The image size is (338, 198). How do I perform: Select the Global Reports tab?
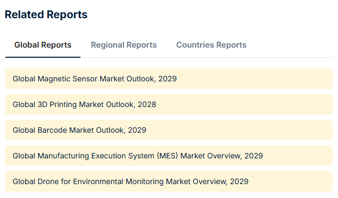pos(43,45)
